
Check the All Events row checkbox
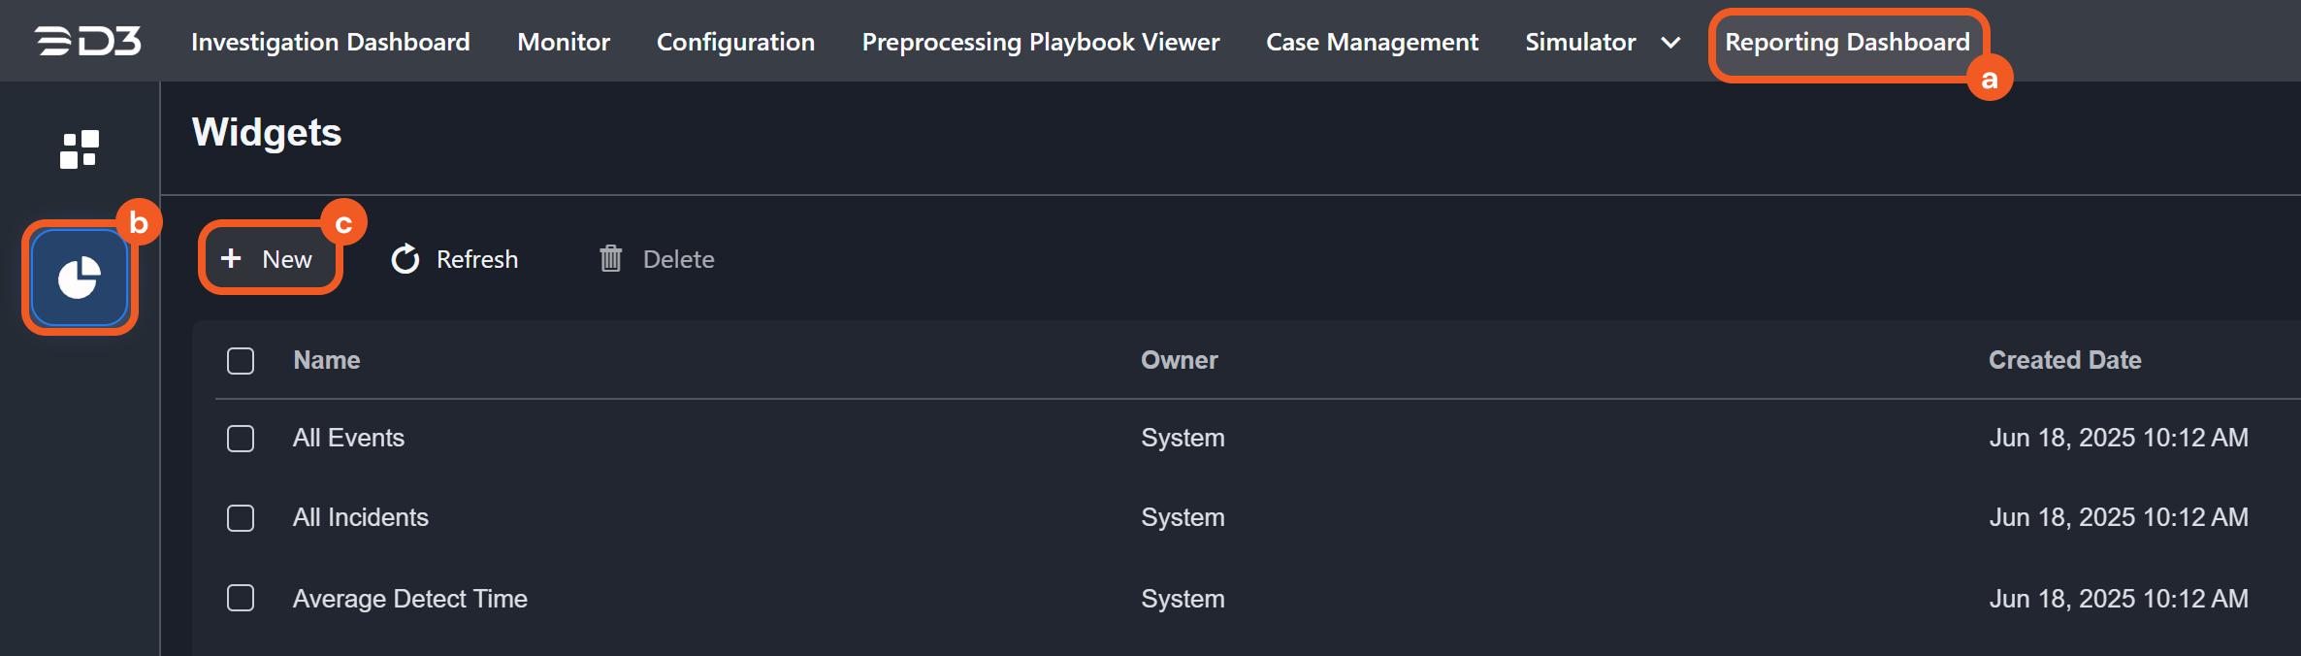coord(241,439)
